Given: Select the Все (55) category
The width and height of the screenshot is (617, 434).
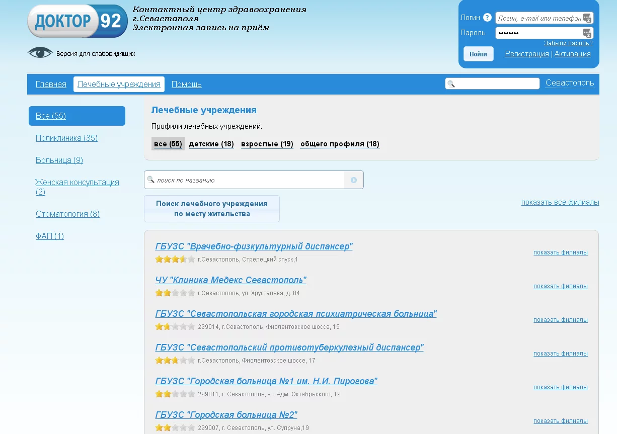Looking at the screenshot, I should [77, 116].
